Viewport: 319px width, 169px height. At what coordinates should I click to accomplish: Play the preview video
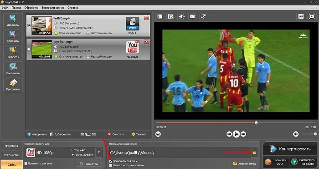tap(236, 134)
